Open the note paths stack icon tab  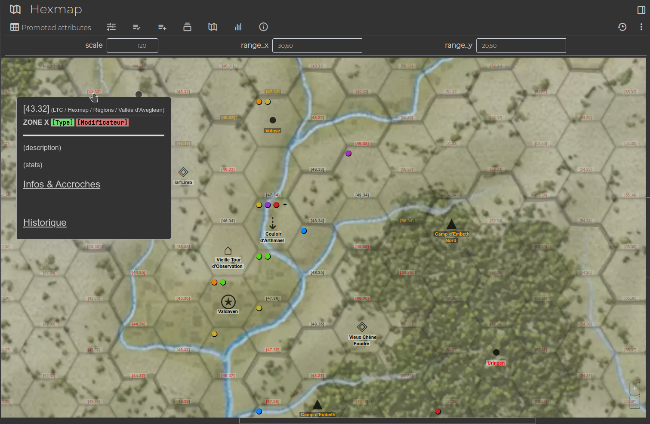point(187,27)
